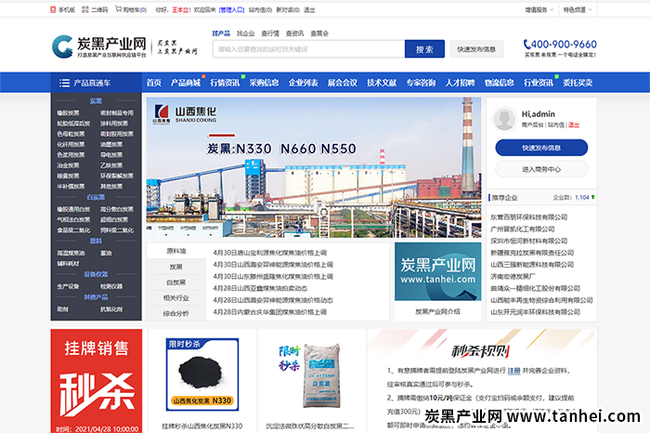Screen dimensions: 650x433
Task: Click the hamburger icon next to 产品直通车
Action: [64, 83]
